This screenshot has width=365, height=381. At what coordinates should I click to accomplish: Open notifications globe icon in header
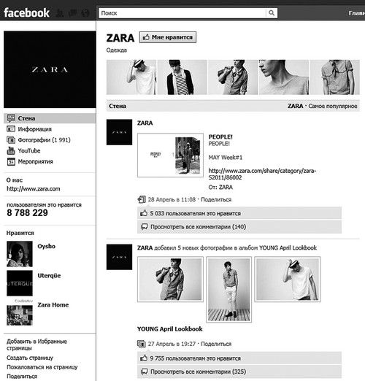tap(85, 13)
